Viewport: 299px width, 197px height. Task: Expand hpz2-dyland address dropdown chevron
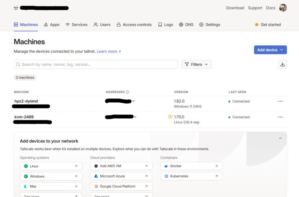tap(133, 101)
